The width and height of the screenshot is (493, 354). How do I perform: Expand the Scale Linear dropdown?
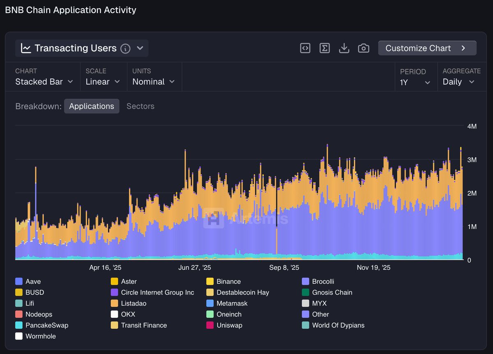tap(103, 82)
